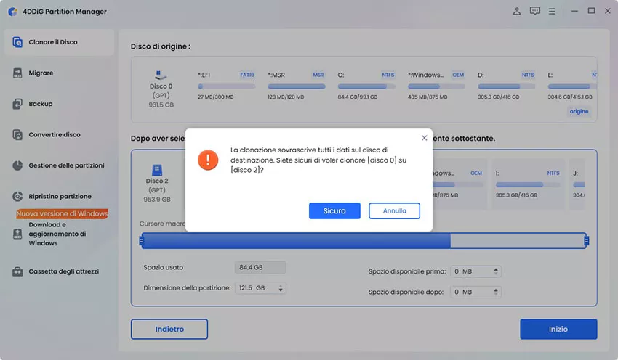The width and height of the screenshot is (618, 360).
Task: Adjust Spazio disponibile dopo stepper arrows
Action: pyautogui.click(x=496, y=292)
